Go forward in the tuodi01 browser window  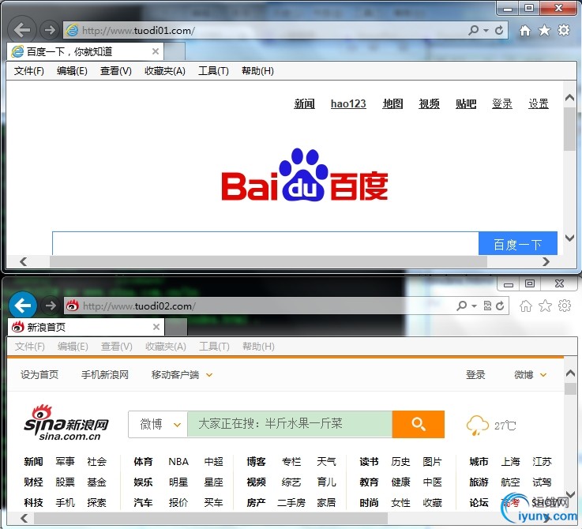click(x=50, y=30)
